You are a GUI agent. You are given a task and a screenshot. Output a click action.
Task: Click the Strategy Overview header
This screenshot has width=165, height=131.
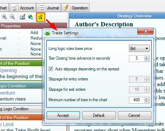pyautogui.click(x=117, y=16)
